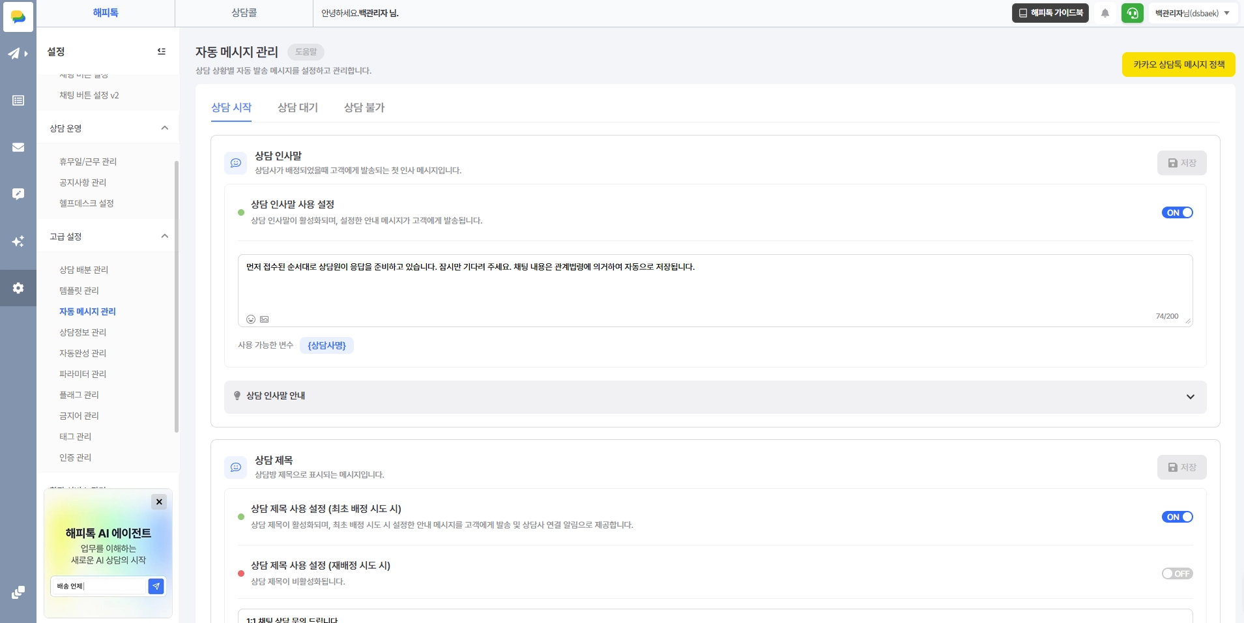
Task: Open 상담 배분 관리 menu
Action: [84, 270]
